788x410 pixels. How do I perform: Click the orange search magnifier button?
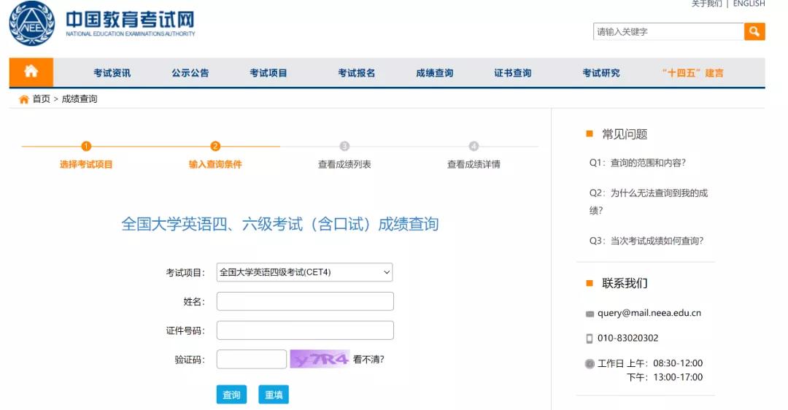[x=754, y=31]
